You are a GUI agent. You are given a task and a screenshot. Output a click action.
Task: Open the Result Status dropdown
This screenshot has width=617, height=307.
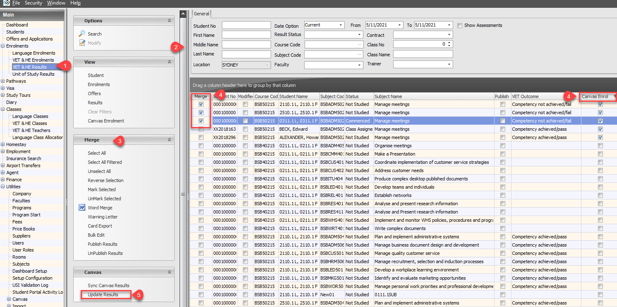pyautogui.click(x=359, y=35)
